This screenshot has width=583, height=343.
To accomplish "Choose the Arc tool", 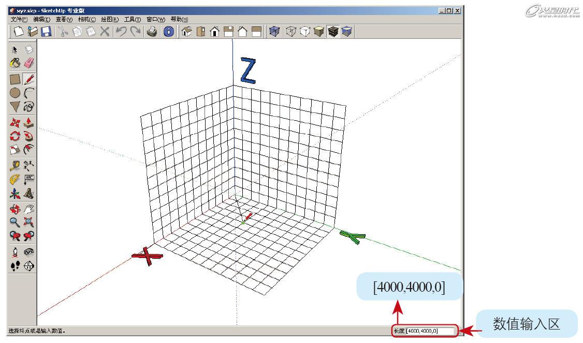I will [x=29, y=93].
